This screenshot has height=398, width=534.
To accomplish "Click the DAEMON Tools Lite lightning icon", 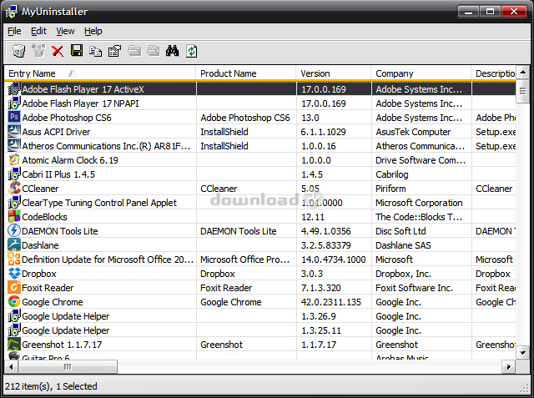I will click(14, 231).
